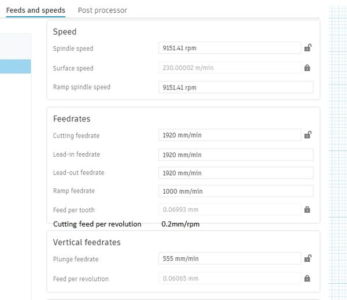Select the Feed per revolution value field
Image resolution: width=347 pixels, height=300 pixels.
click(x=230, y=278)
